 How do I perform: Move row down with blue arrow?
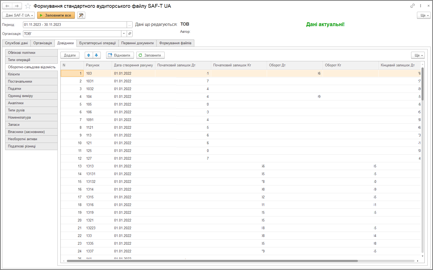point(96,55)
